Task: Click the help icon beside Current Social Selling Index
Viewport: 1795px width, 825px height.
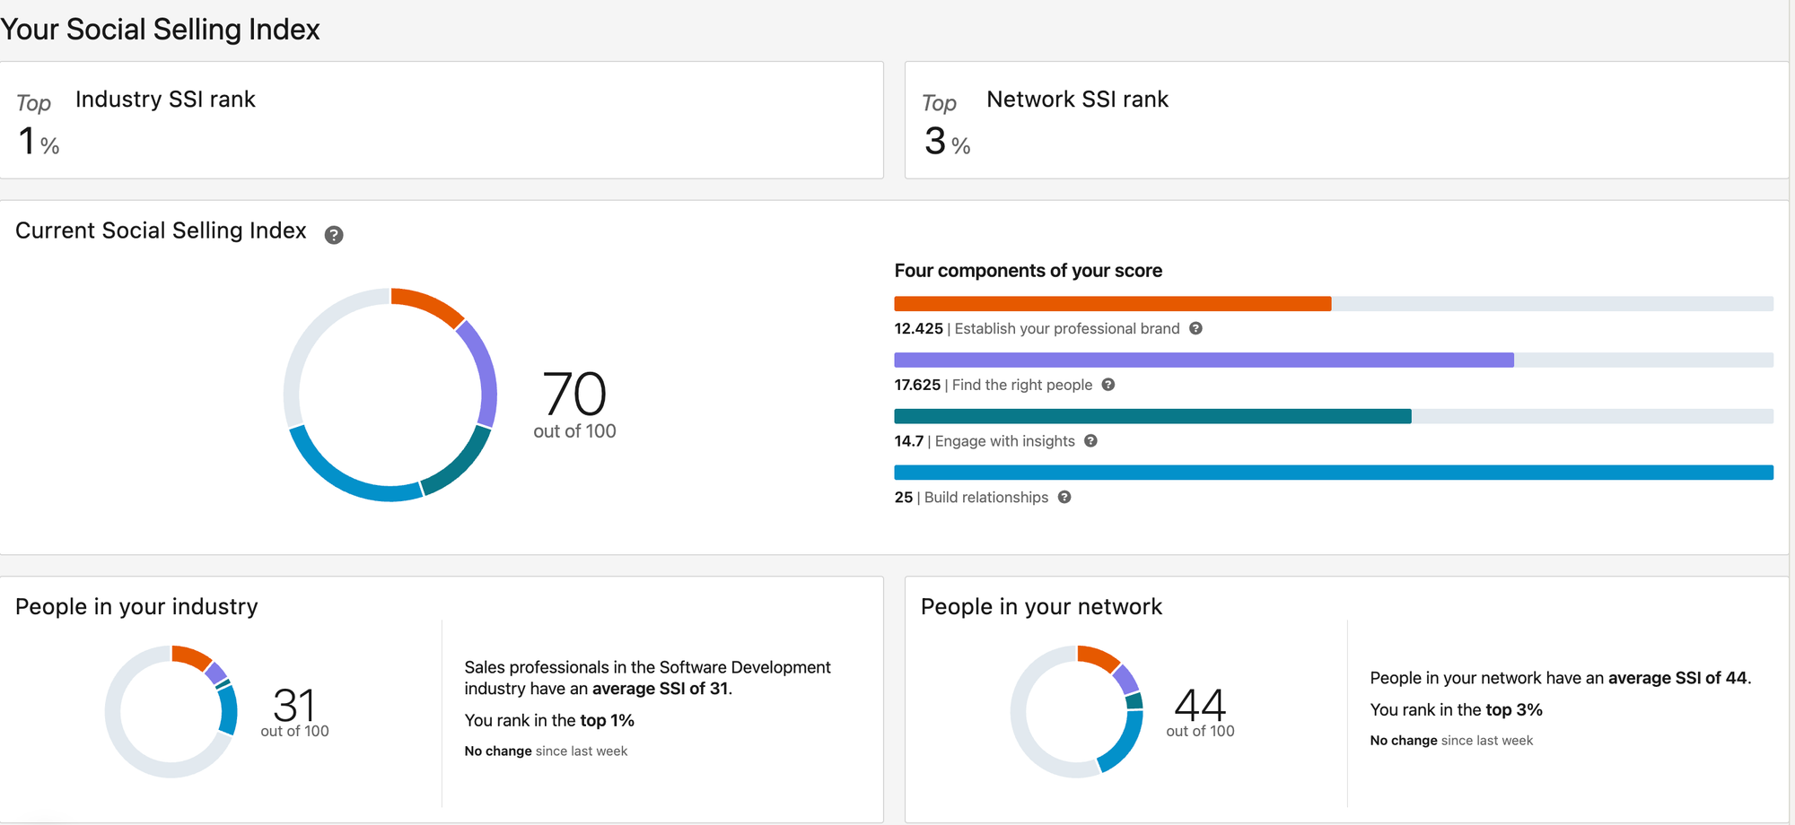Action: pos(334,235)
